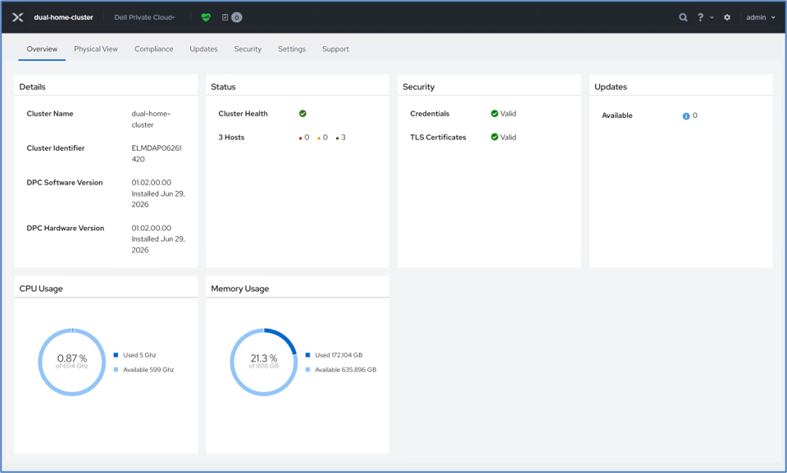Click the 3 Hosts label
The height and width of the screenshot is (473, 787).
pos(231,137)
